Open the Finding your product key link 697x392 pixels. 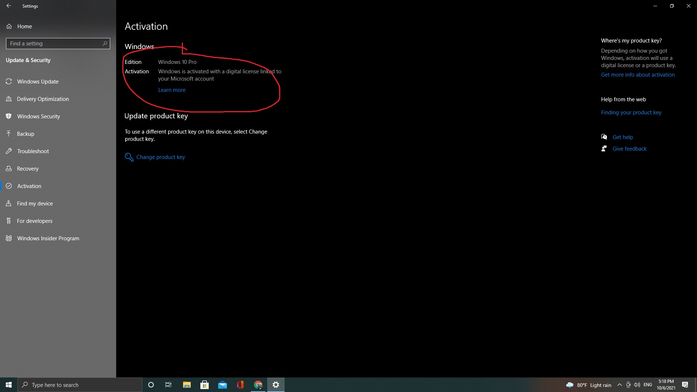pyautogui.click(x=631, y=113)
